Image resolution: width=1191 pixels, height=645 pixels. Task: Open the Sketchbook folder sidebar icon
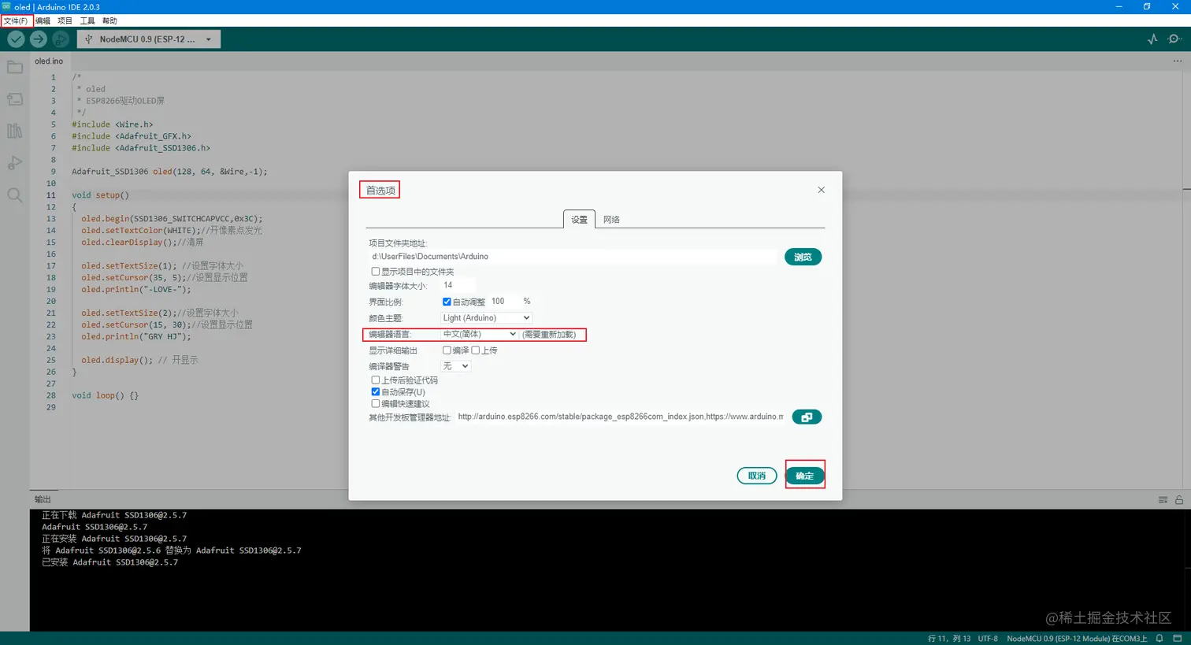pyautogui.click(x=15, y=67)
